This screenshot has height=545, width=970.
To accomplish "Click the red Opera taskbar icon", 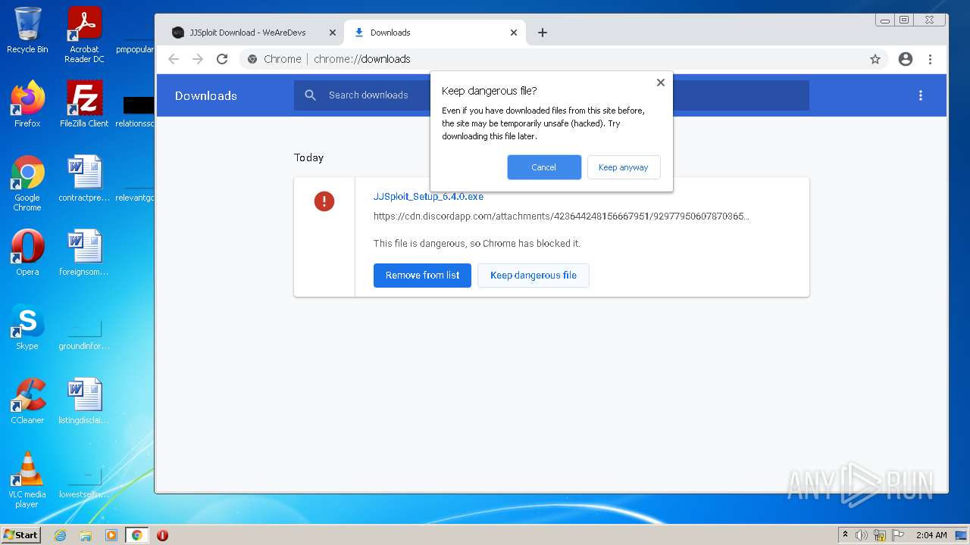I will click(162, 535).
